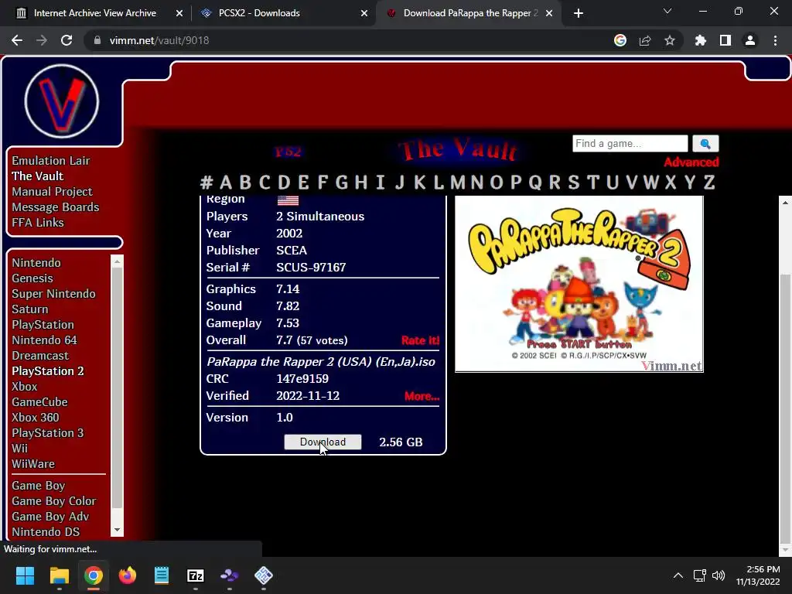
Task: Open The Vault menu link
Action: [x=37, y=176]
